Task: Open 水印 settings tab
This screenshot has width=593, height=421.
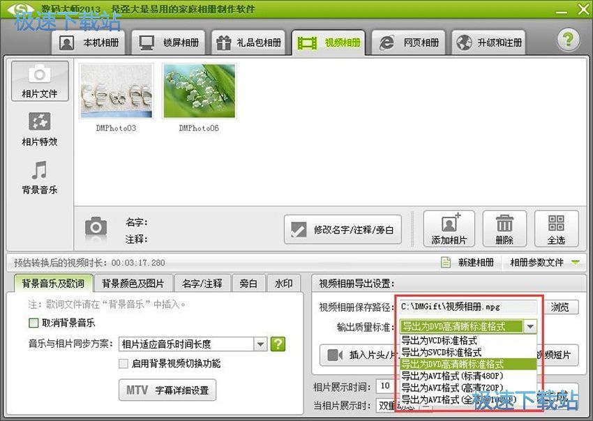Action: (284, 284)
